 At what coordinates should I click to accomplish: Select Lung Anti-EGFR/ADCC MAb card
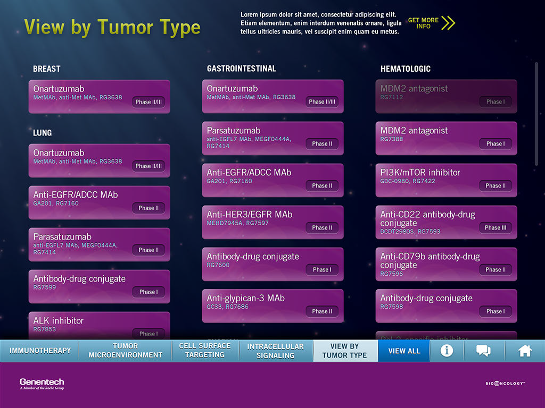[x=99, y=202]
